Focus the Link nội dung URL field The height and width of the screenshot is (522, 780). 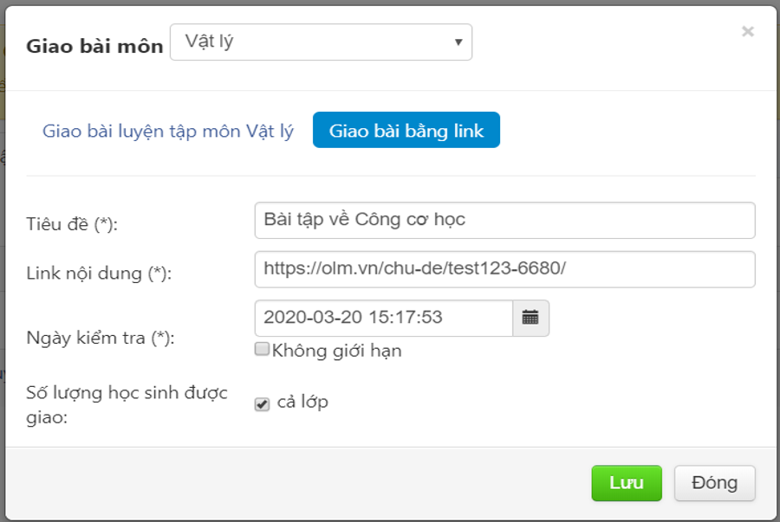504,269
